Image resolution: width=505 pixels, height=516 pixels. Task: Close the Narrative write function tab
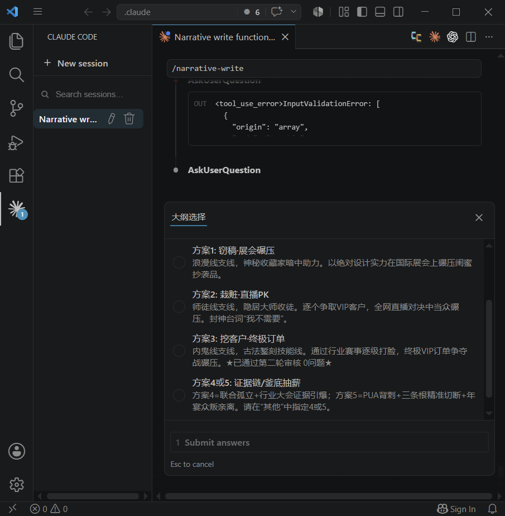[285, 37]
